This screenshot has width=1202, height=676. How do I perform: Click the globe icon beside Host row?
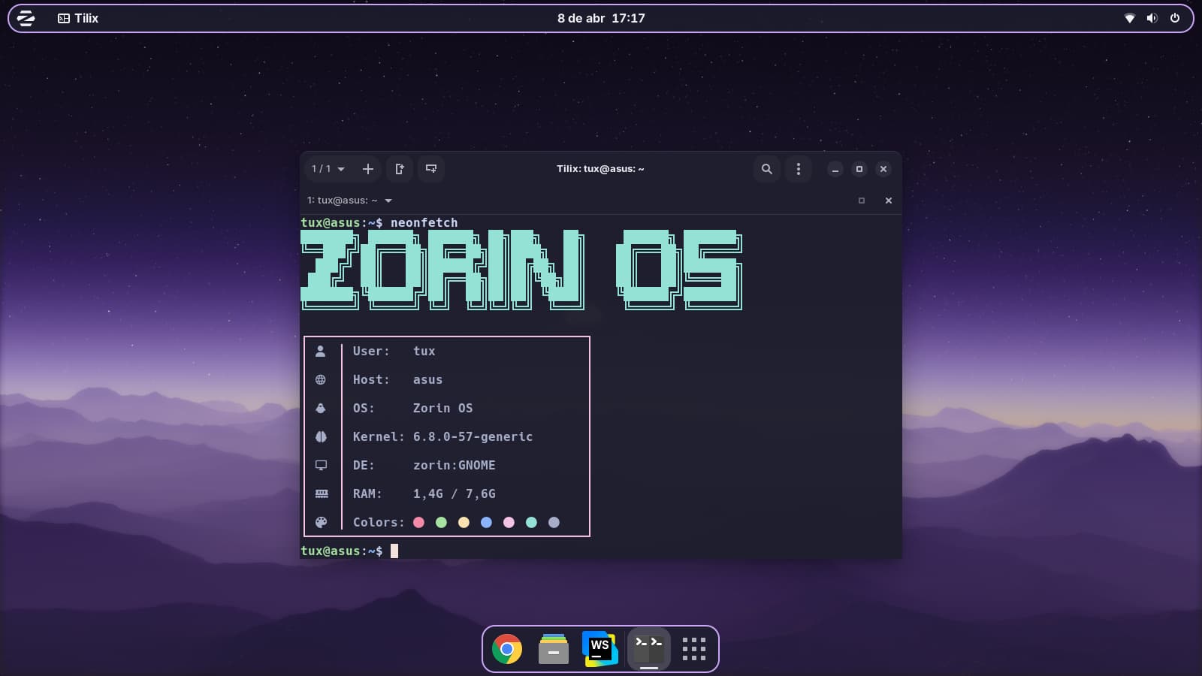(x=321, y=379)
